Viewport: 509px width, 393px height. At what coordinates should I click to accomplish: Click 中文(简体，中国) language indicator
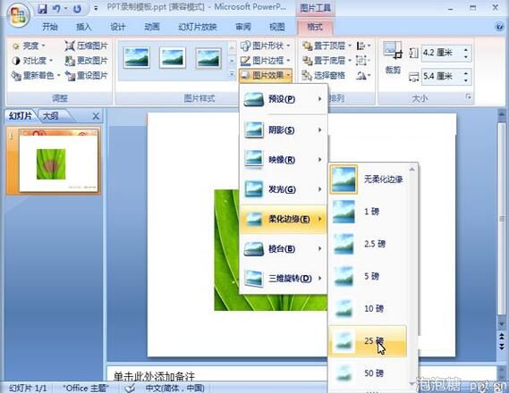pos(175,388)
